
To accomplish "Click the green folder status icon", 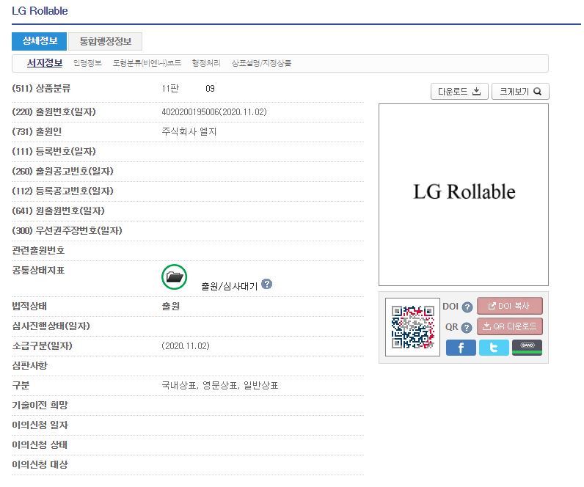I will pos(175,277).
